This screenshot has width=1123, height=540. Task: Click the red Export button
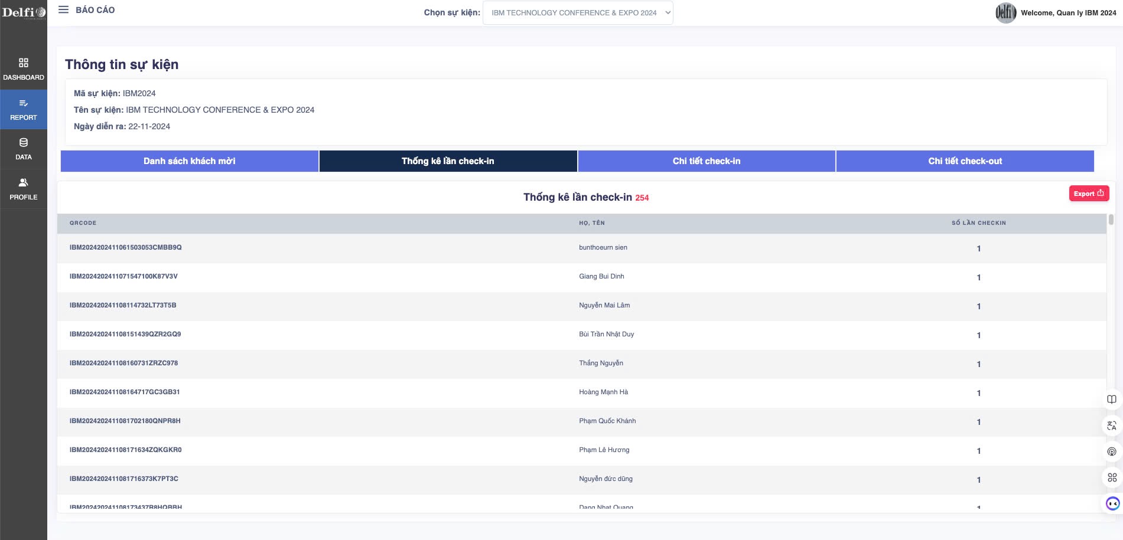pyautogui.click(x=1088, y=194)
